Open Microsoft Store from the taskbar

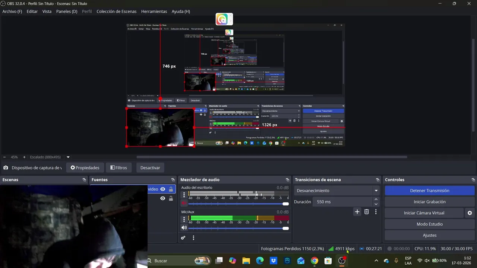(x=328, y=261)
